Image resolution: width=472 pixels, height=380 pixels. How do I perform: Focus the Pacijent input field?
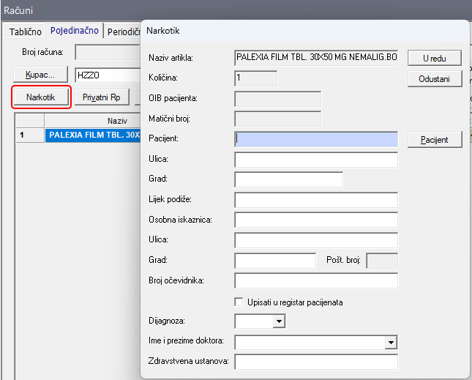[316, 139]
